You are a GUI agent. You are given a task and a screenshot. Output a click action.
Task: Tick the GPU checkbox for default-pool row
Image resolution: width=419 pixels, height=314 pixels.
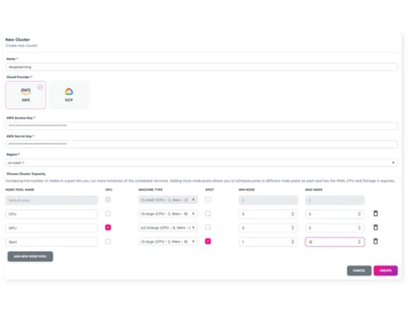[x=108, y=199]
